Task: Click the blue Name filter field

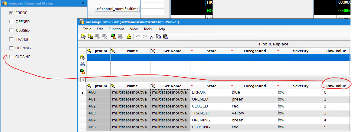Action: pyautogui.click(x=130, y=58)
